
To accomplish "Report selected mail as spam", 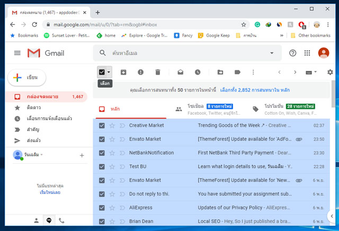I will tap(140, 72).
